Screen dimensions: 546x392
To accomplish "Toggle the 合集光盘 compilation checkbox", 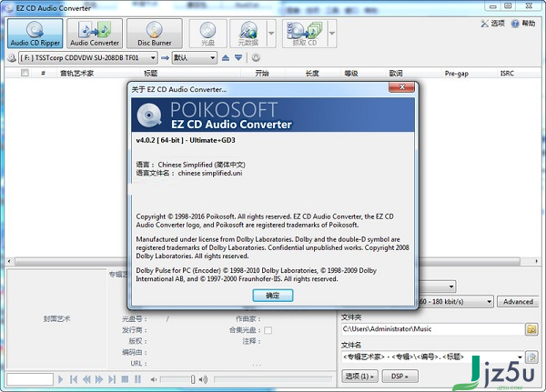I will (x=268, y=330).
